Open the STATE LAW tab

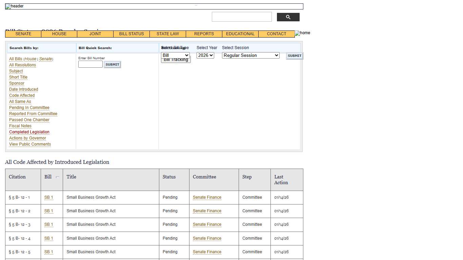pos(167,34)
